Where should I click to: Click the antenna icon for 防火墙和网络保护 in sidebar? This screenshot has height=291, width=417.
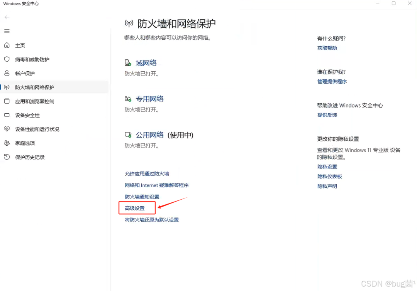point(7,87)
